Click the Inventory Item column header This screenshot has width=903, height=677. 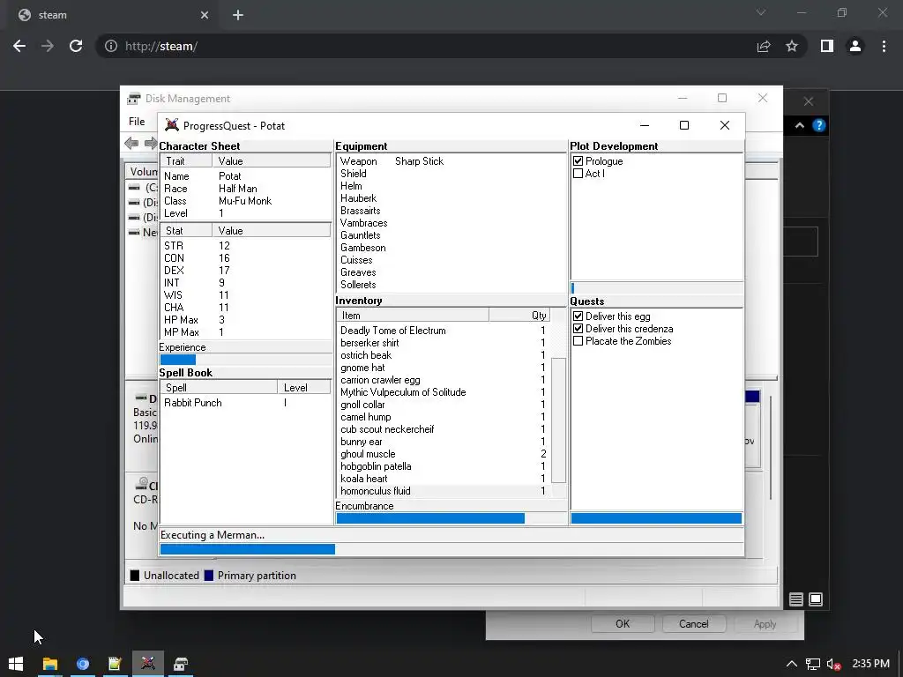click(413, 316)
